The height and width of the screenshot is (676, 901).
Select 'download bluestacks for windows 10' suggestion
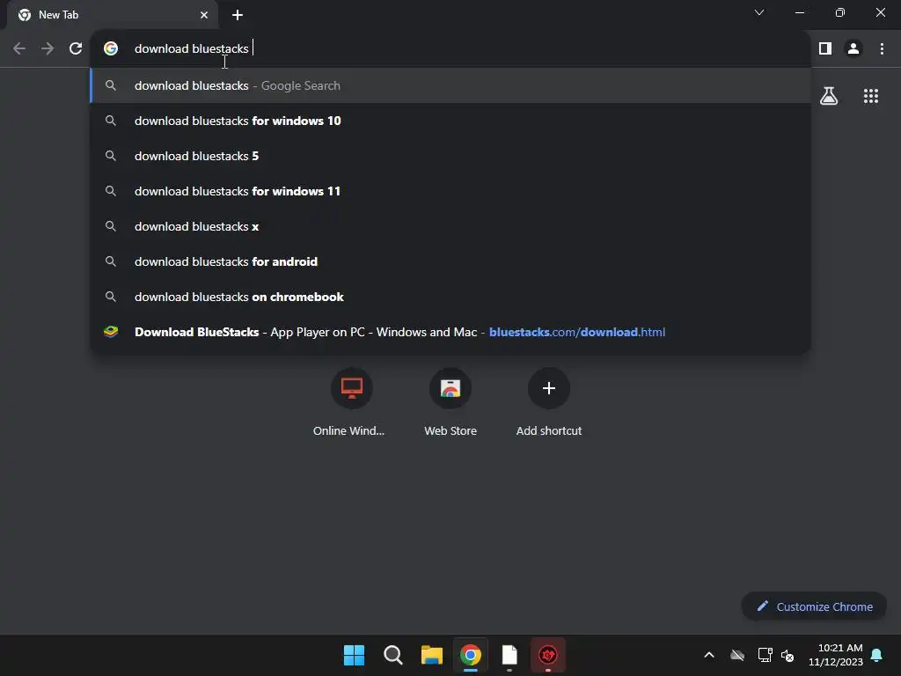point(450,121)
